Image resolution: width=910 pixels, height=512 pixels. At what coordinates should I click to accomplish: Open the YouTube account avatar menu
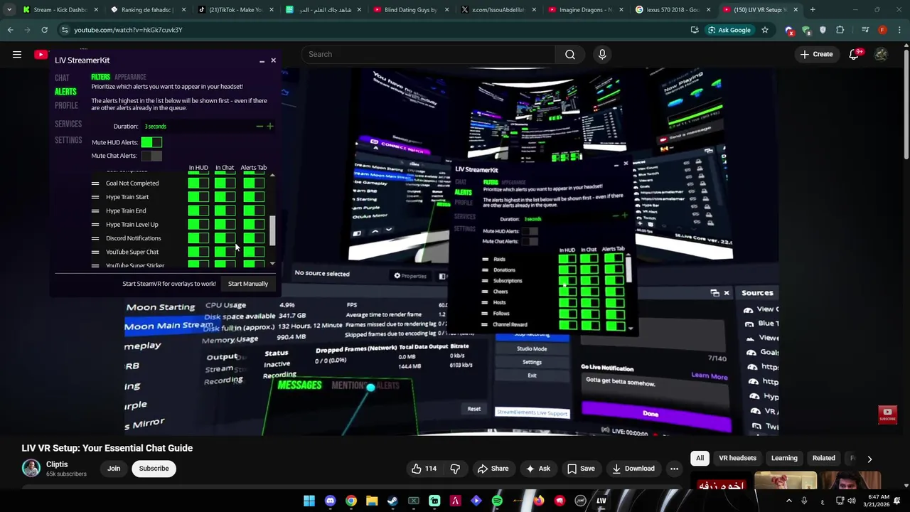click(881, 54)
